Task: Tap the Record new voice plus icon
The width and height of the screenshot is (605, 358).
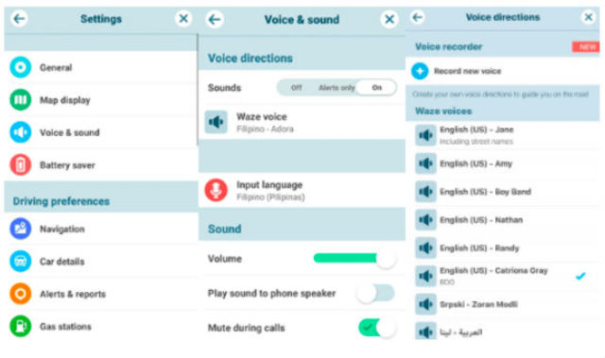Action: point(420,71)
